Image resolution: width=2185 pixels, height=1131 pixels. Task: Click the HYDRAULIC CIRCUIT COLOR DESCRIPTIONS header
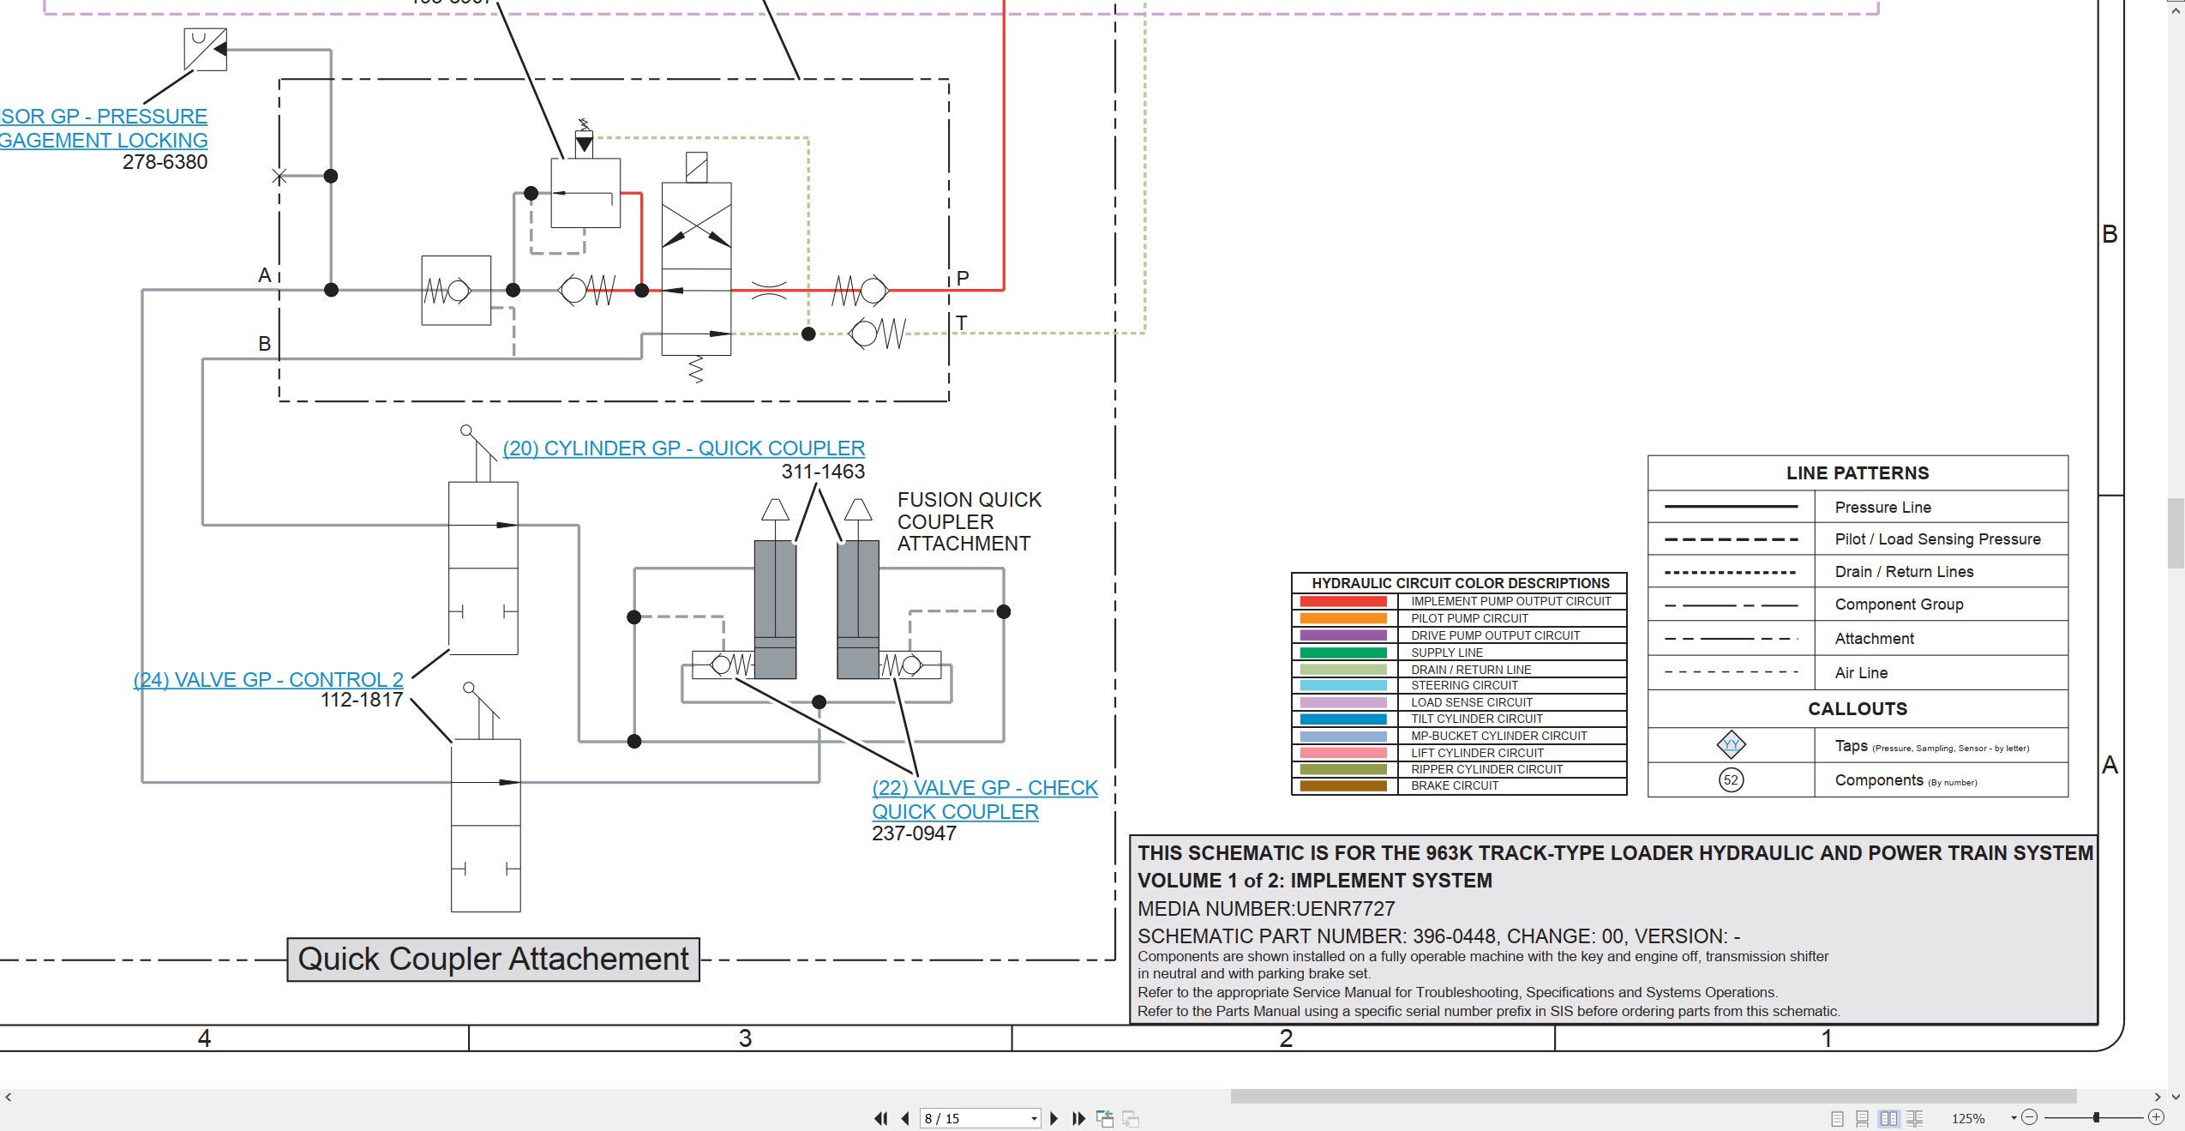(x=1460, y=583)
